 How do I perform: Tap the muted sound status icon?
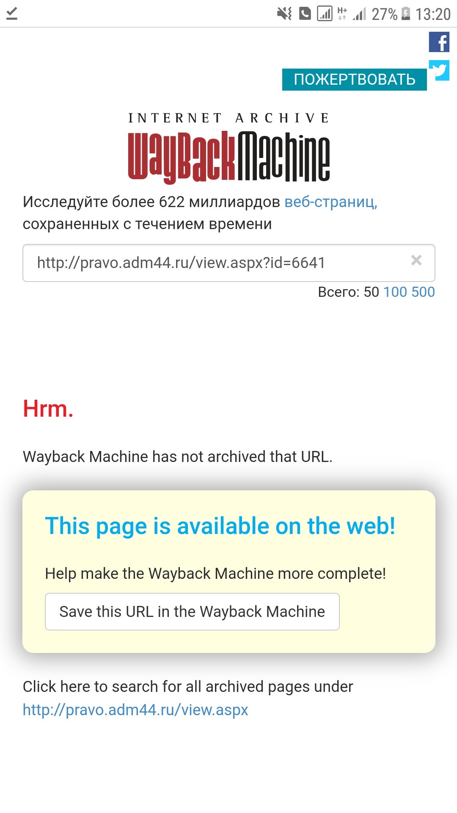[284, 14]
